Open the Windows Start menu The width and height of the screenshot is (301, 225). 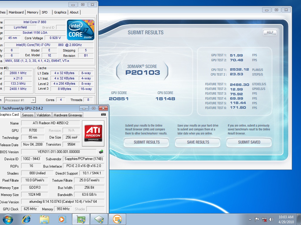[8, 219]
